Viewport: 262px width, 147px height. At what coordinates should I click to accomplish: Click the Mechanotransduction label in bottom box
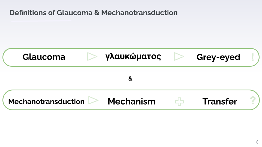46,102
